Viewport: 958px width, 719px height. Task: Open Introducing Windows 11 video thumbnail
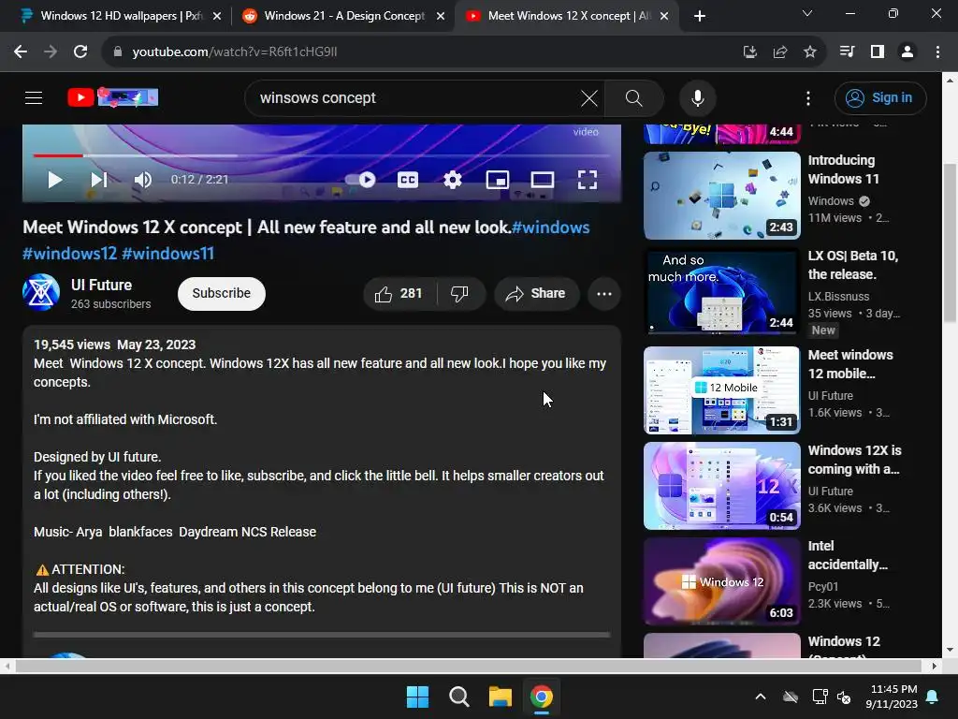coord(721,196)
